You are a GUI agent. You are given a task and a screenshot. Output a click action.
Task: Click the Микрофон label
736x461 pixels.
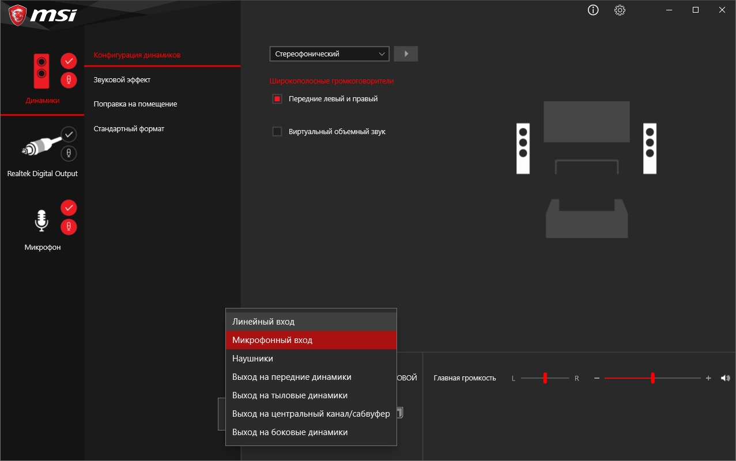click(43, 247)
